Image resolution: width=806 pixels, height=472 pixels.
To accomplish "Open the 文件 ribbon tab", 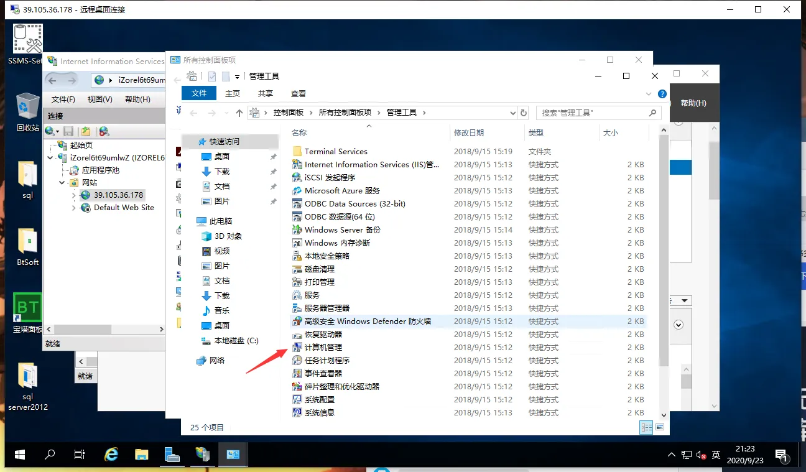I will click(199, 93).
